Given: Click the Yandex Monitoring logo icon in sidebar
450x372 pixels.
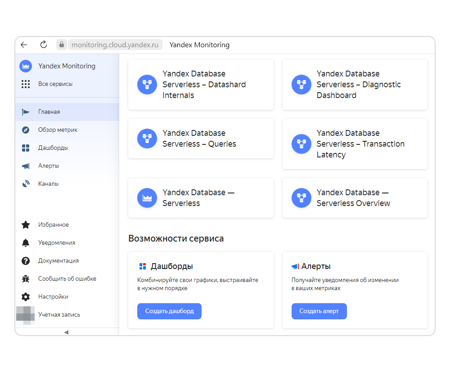Looking at the screenshot, I should point(26,66).
